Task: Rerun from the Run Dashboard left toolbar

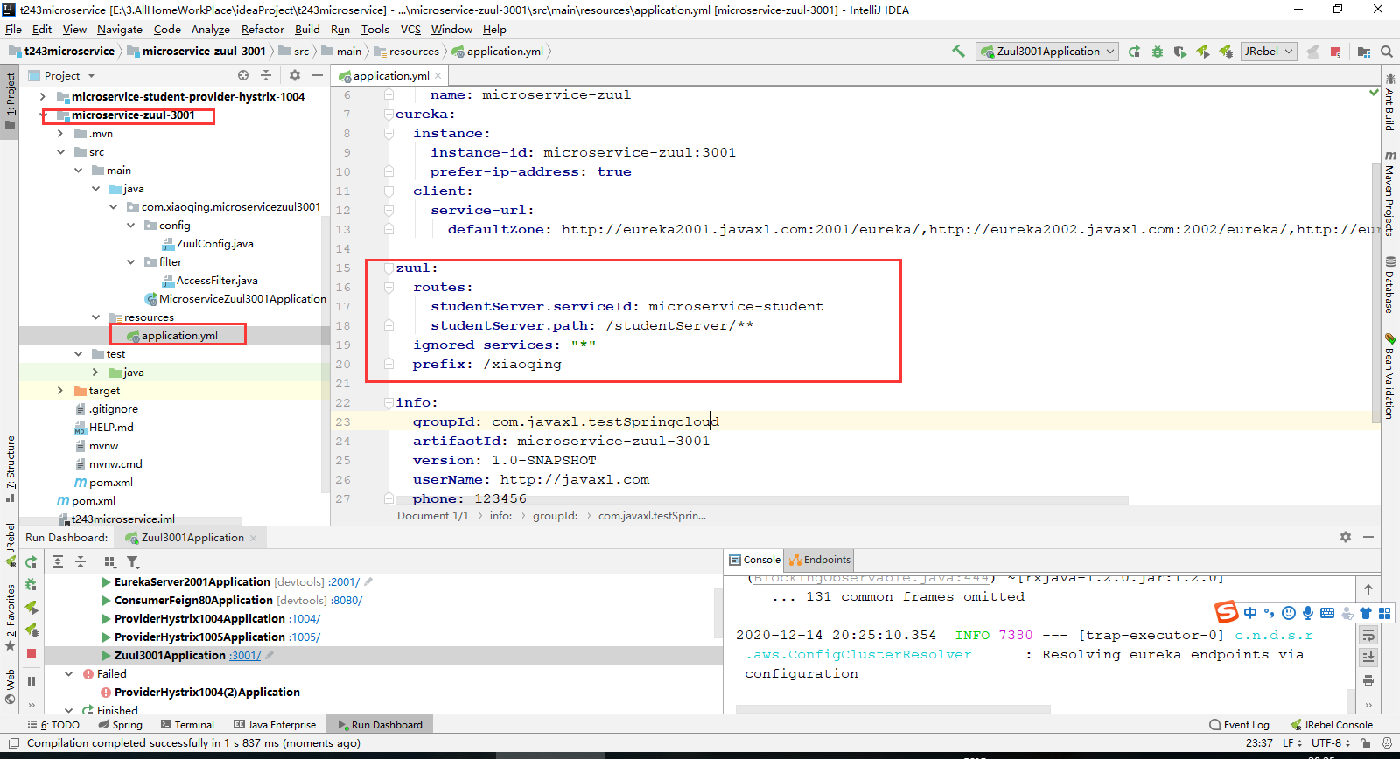Action: point(31,562)
